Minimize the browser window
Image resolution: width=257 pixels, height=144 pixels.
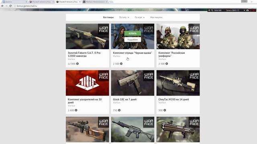click(x=252, y=2)
